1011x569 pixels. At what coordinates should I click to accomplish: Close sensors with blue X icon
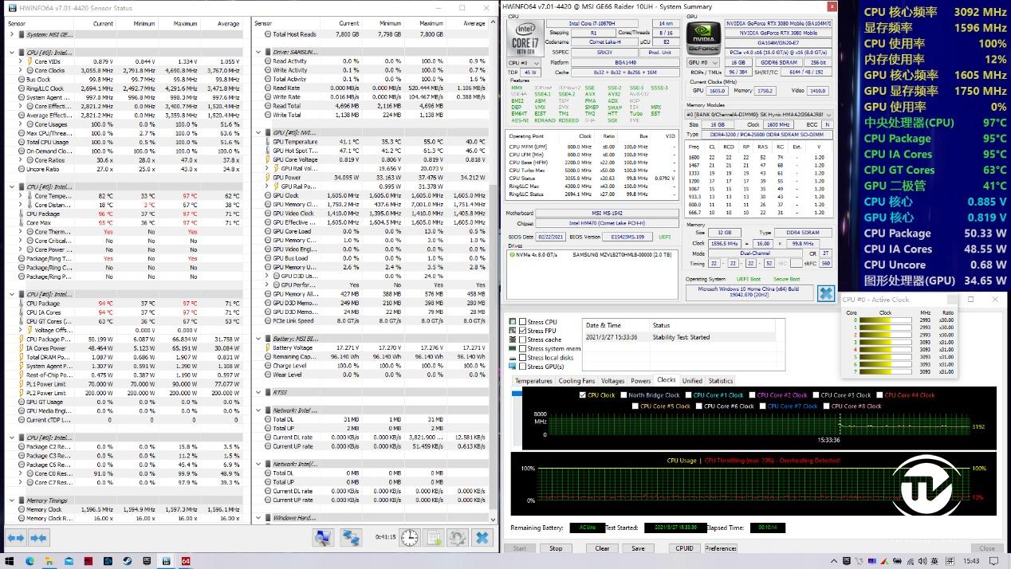[482, 538]
